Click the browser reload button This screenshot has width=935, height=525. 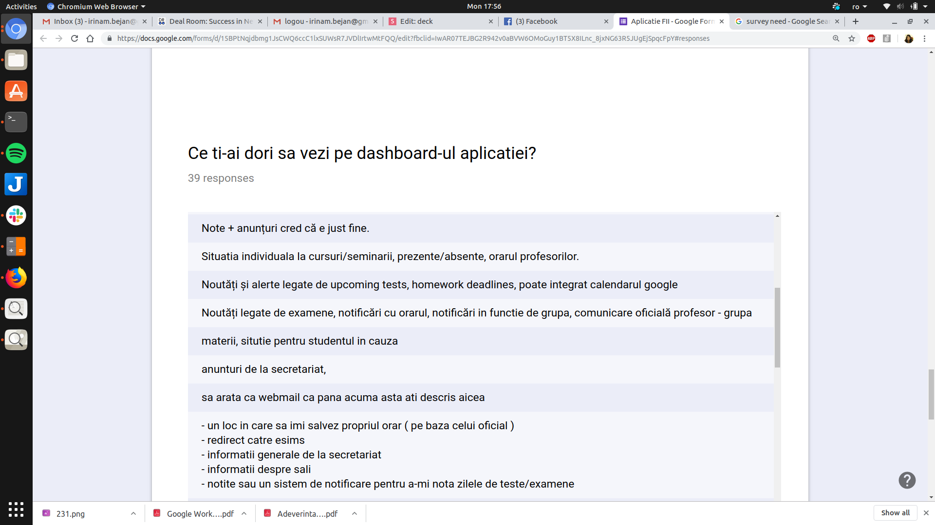75,38
